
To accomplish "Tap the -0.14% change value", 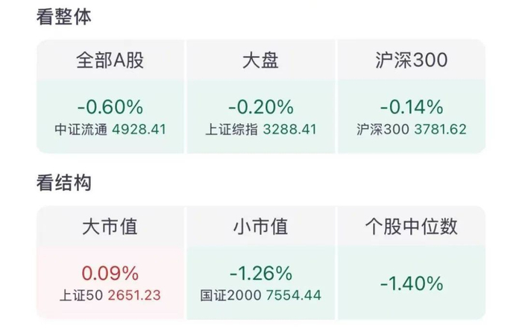I will click(x=411, y=107).
